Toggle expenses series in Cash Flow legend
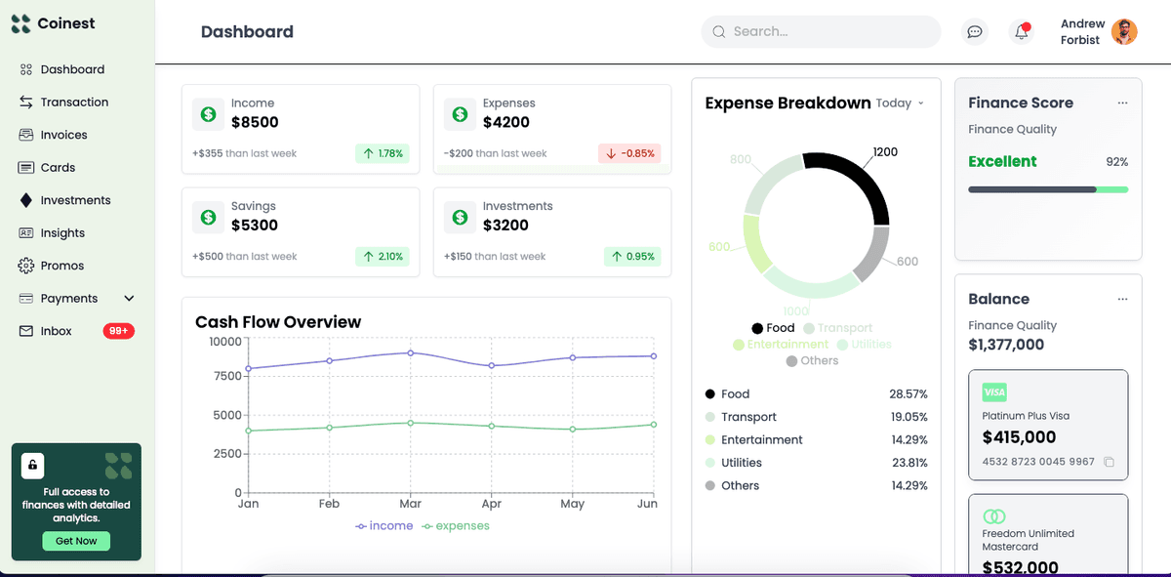Image resolution: width=1171 pixels, height=577 pixels. point(456,526)
